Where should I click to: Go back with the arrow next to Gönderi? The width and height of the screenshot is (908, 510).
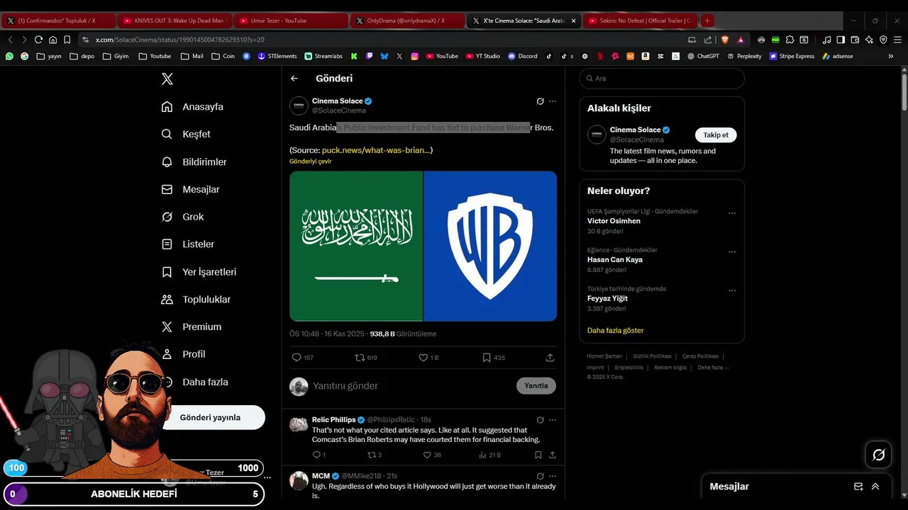[294, 79]
